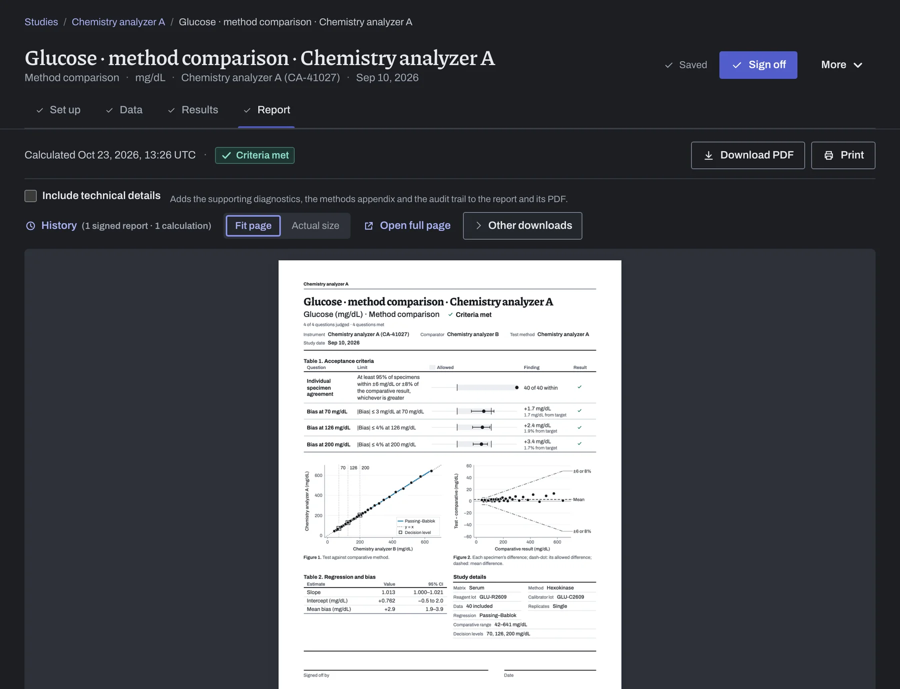
Task: Click the 'Bias at 70 mg/dL' row label
Action: [327, 411]
